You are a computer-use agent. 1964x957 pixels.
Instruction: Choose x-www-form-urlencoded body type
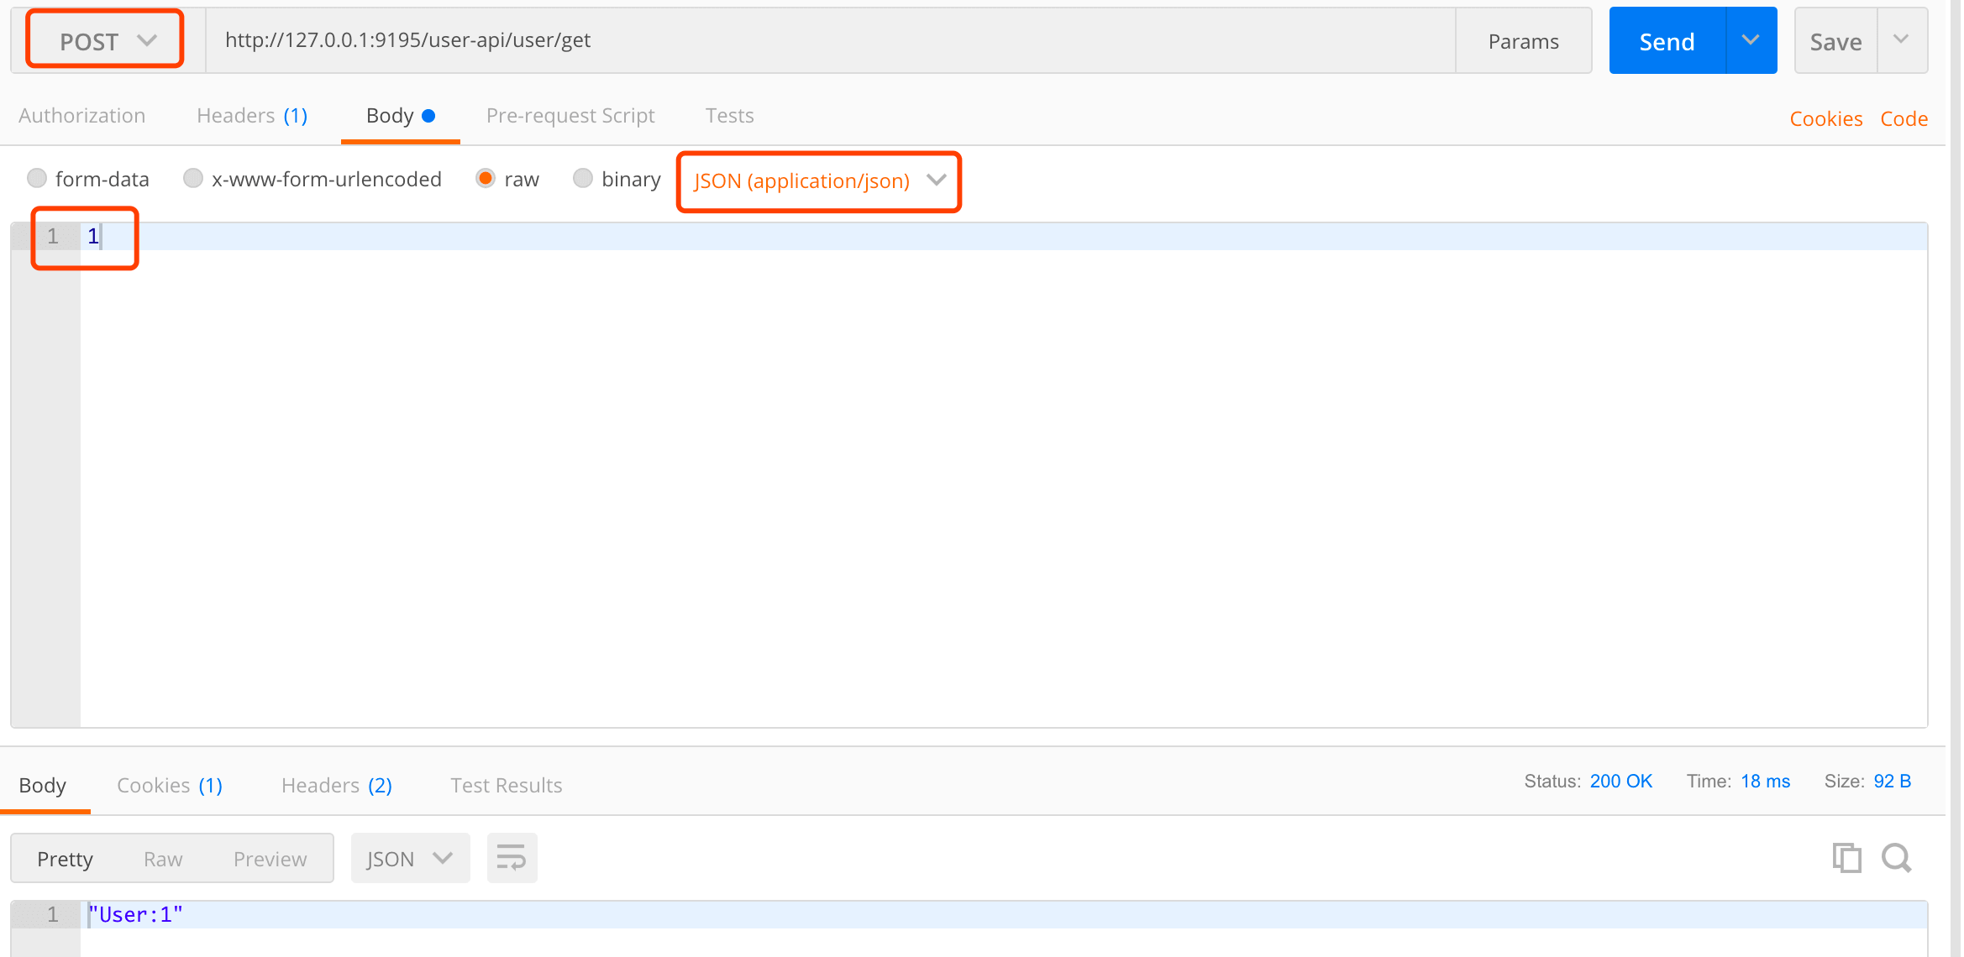193,179
